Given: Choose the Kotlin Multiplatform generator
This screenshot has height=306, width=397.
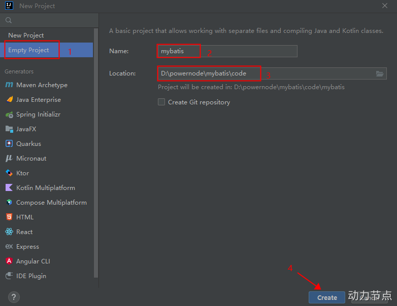Looking at the screenshot, I should [x=45, y=188].
